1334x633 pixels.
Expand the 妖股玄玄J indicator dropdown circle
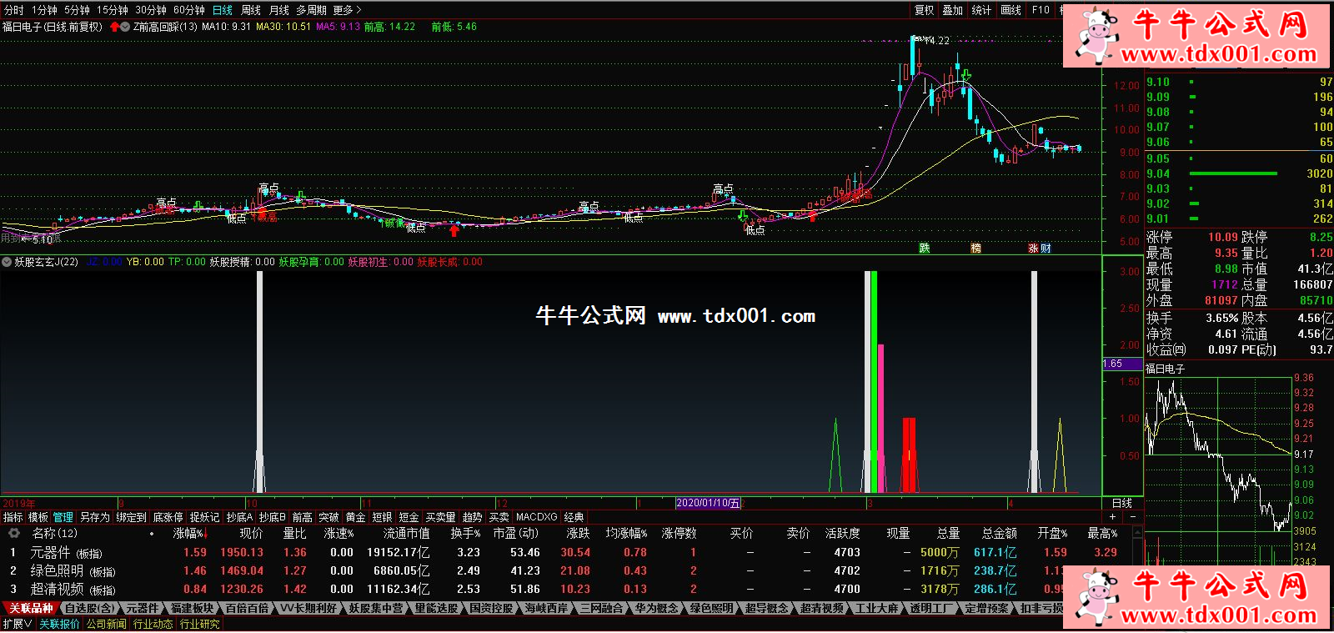(x=7, y=262)
